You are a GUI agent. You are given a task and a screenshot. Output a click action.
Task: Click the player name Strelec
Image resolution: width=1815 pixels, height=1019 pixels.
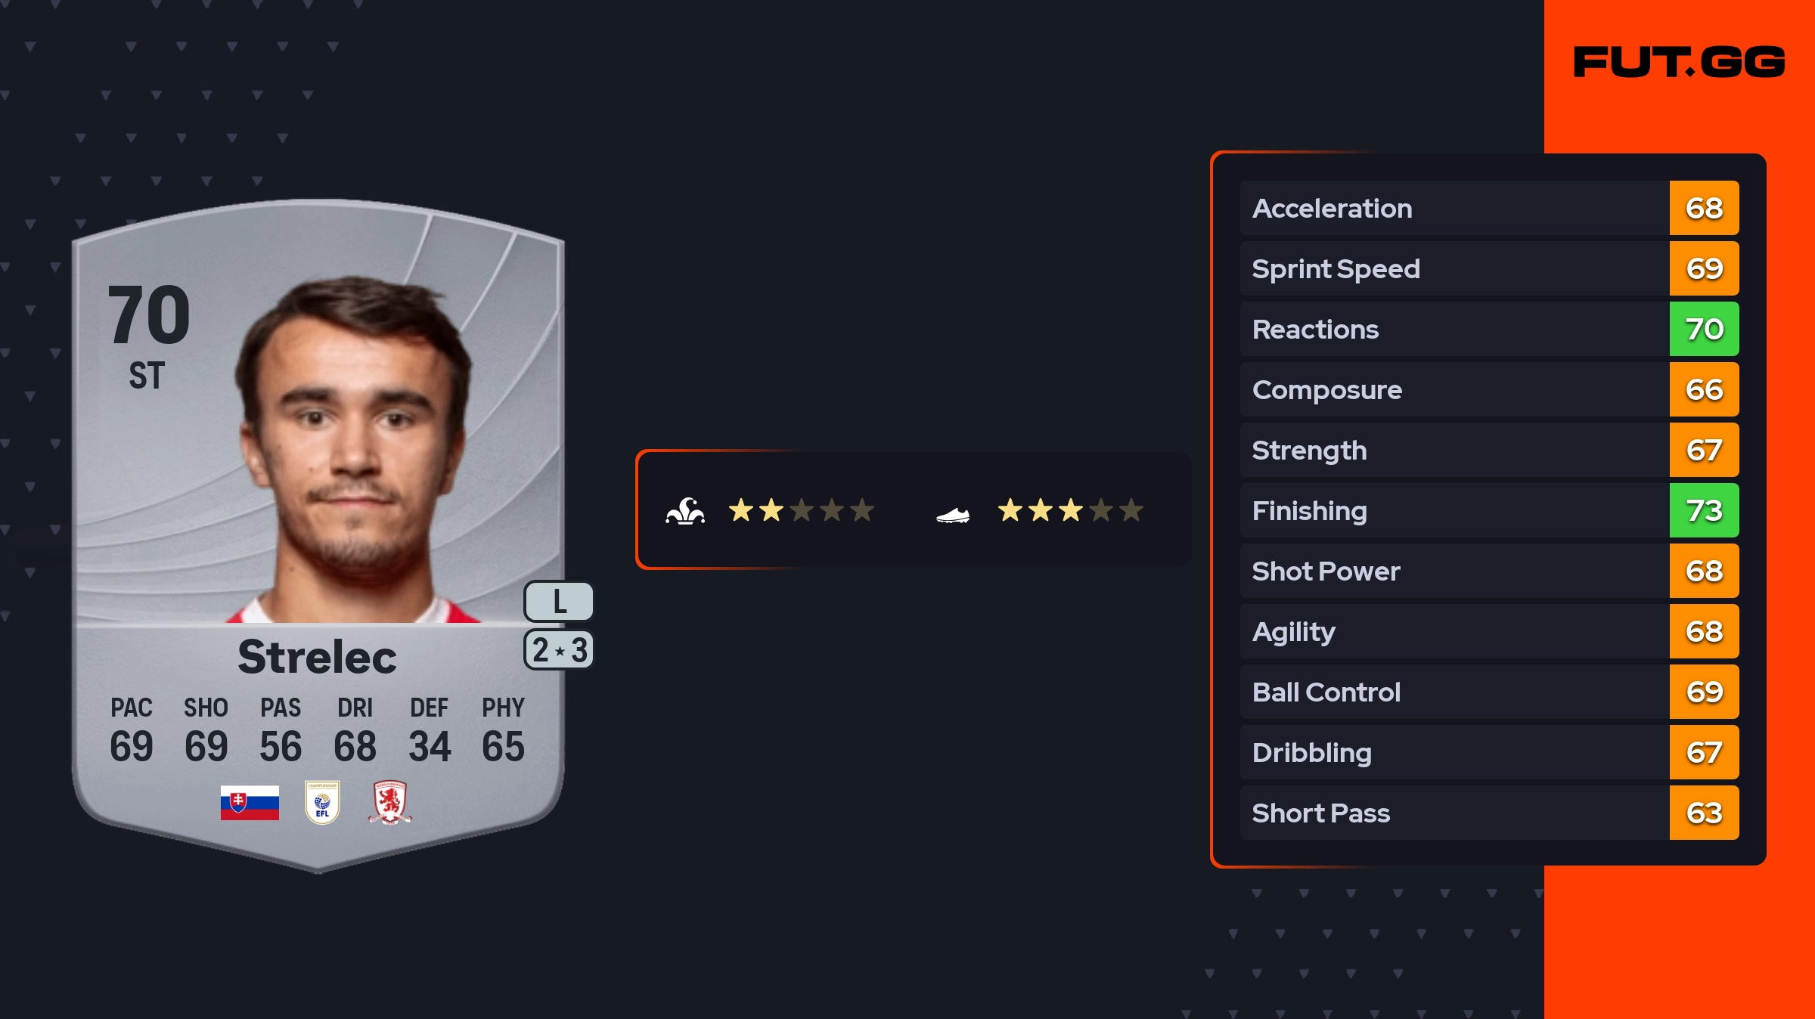(x=317, y=656)
